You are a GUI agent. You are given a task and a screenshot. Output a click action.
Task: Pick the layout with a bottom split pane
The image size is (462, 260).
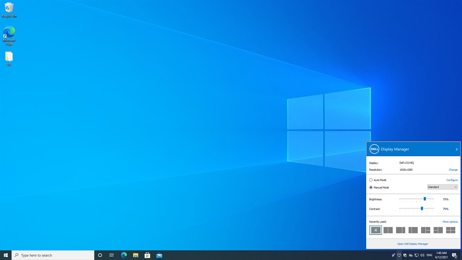click(425, 230)
